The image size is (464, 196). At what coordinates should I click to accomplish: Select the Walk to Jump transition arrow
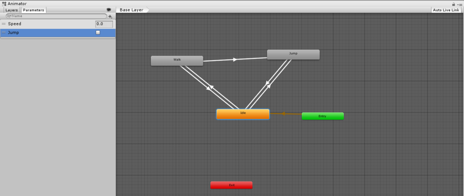point(235,59)
